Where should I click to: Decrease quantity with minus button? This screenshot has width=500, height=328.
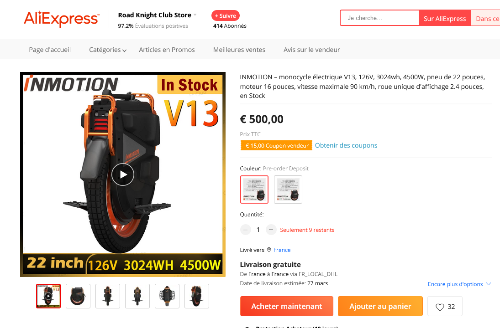(246, 230)
